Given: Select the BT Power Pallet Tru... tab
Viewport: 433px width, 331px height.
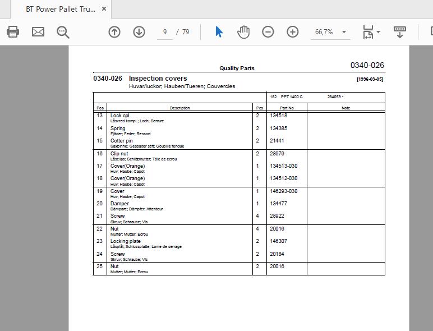Looking at the screenshot, I should tap(61, 9).
